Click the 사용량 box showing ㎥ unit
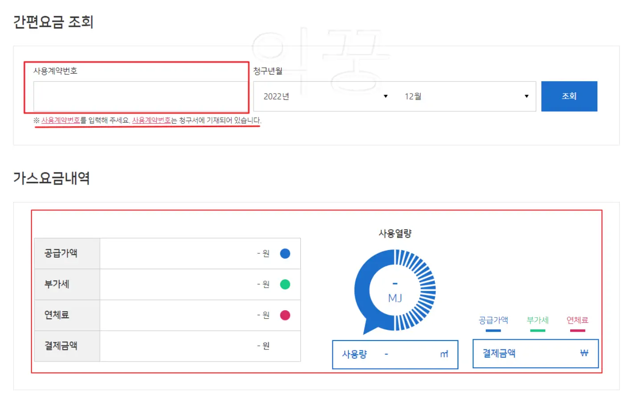The image size is (629, 411). pos(395,354)
